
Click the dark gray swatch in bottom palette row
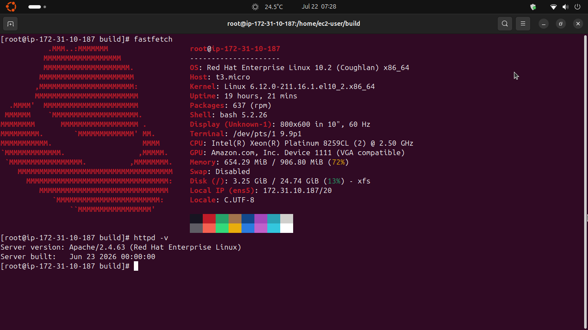point(196,228)
